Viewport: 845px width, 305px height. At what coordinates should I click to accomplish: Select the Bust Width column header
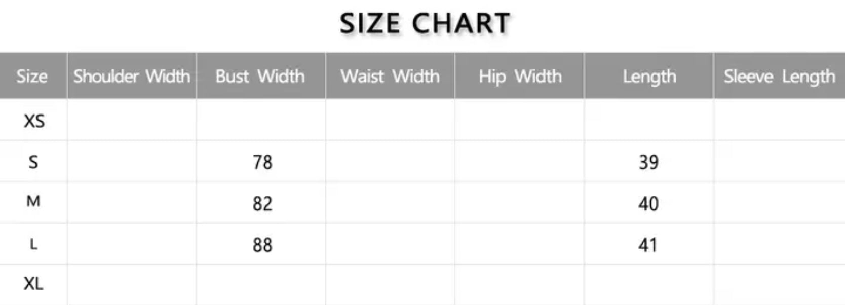point(260,77)
